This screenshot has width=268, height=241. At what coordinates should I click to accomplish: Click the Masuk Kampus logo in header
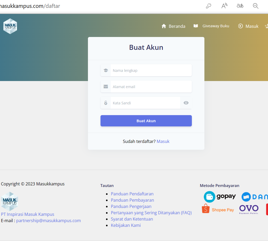tap(10, 26)
